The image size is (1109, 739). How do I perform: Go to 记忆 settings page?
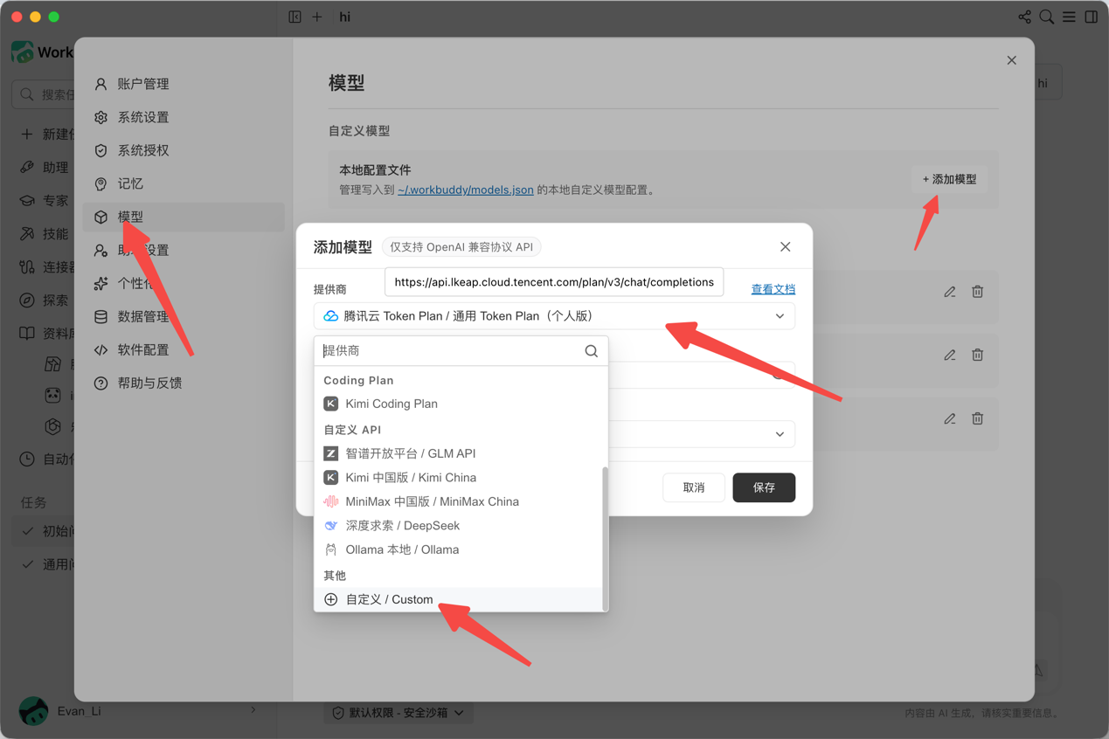coord(184,183)
